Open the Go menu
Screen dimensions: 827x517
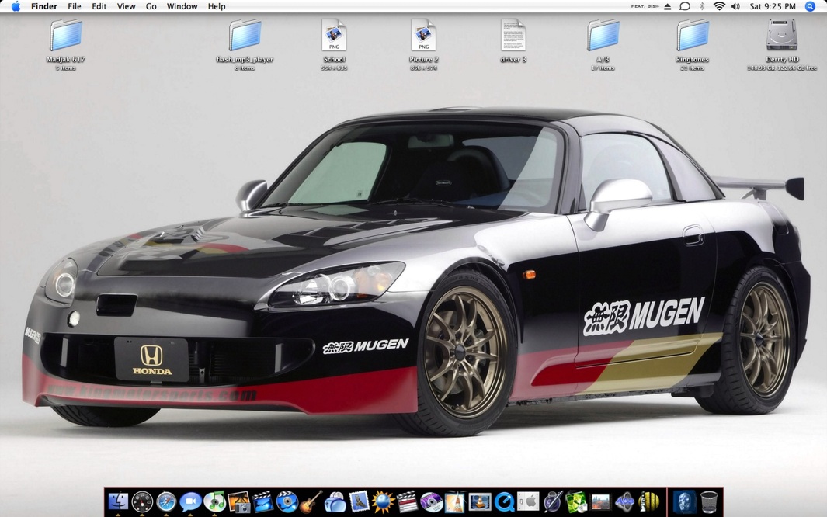151,6
